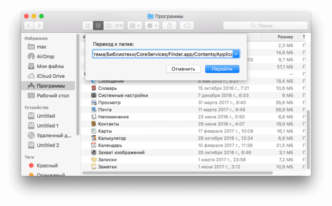
Task: Select Untitled 1 disk in sidebar
Action: coord(48,126)
